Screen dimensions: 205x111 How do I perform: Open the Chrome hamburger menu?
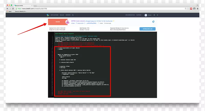click(198, 9)
